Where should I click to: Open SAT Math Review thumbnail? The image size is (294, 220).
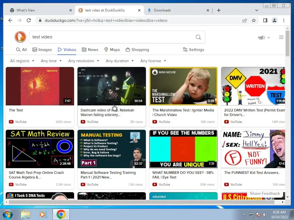[x=40, y=149]
